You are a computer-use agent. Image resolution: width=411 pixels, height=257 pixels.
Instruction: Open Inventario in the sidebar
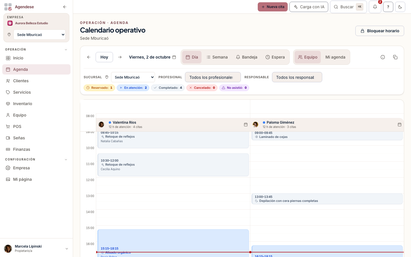(x=36, y=104)
